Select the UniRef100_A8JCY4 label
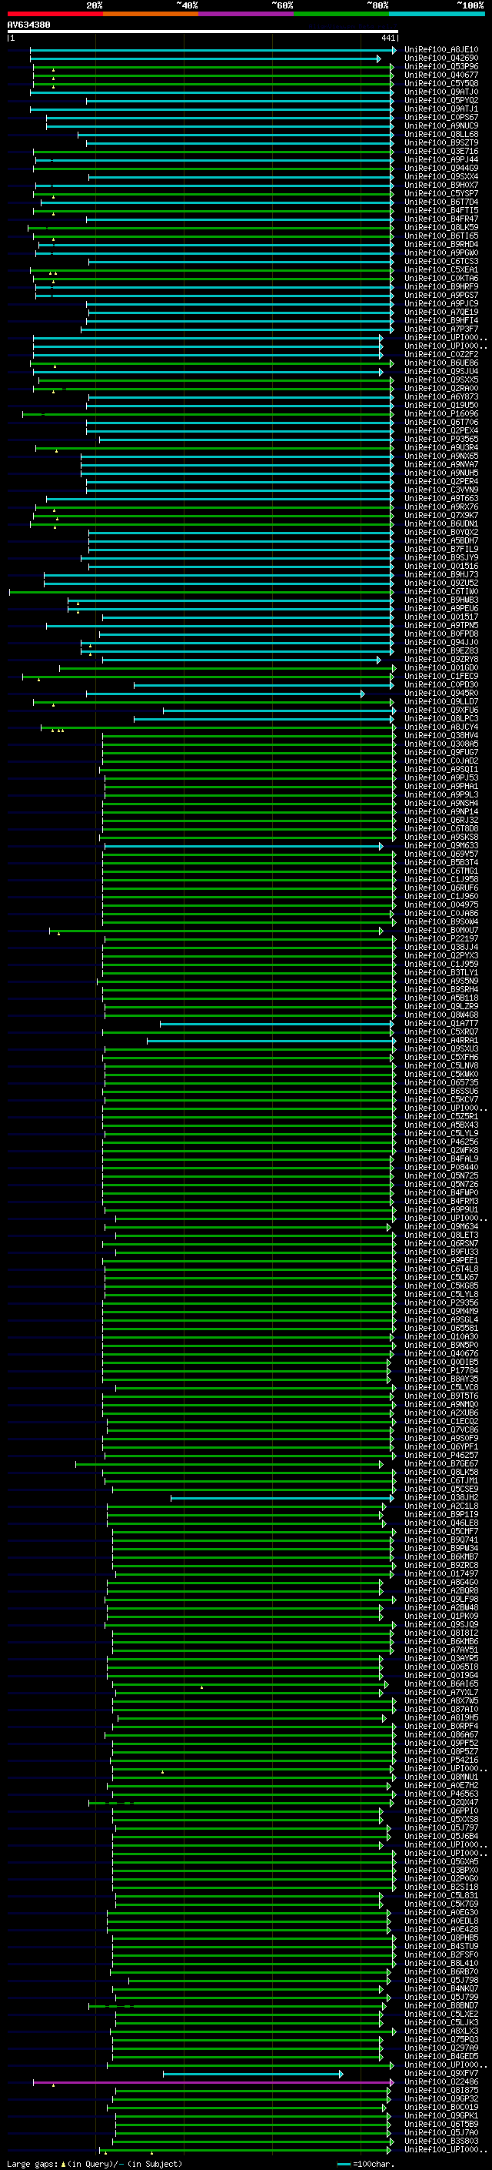Image resolution: width=492 pixels, height=2170 pixels. coord(441,726)
